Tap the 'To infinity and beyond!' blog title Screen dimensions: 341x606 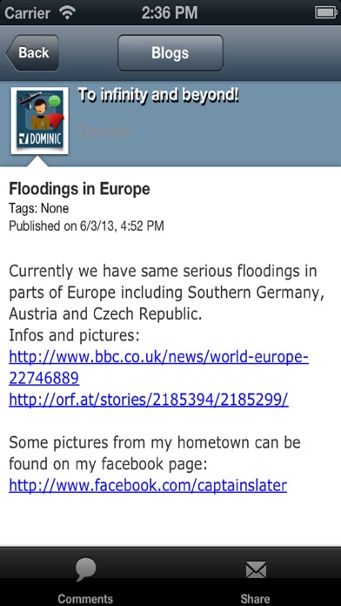click(x=158, y=95)
